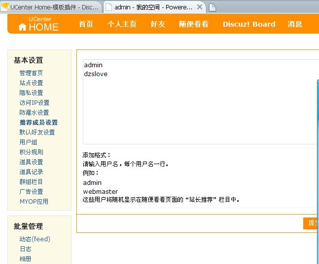Image resolution: width=319 pixels, height=264 pixels.
Task: Open 站点设置 sidebar link
Action: pyautogui.click(x=31, y=83)
